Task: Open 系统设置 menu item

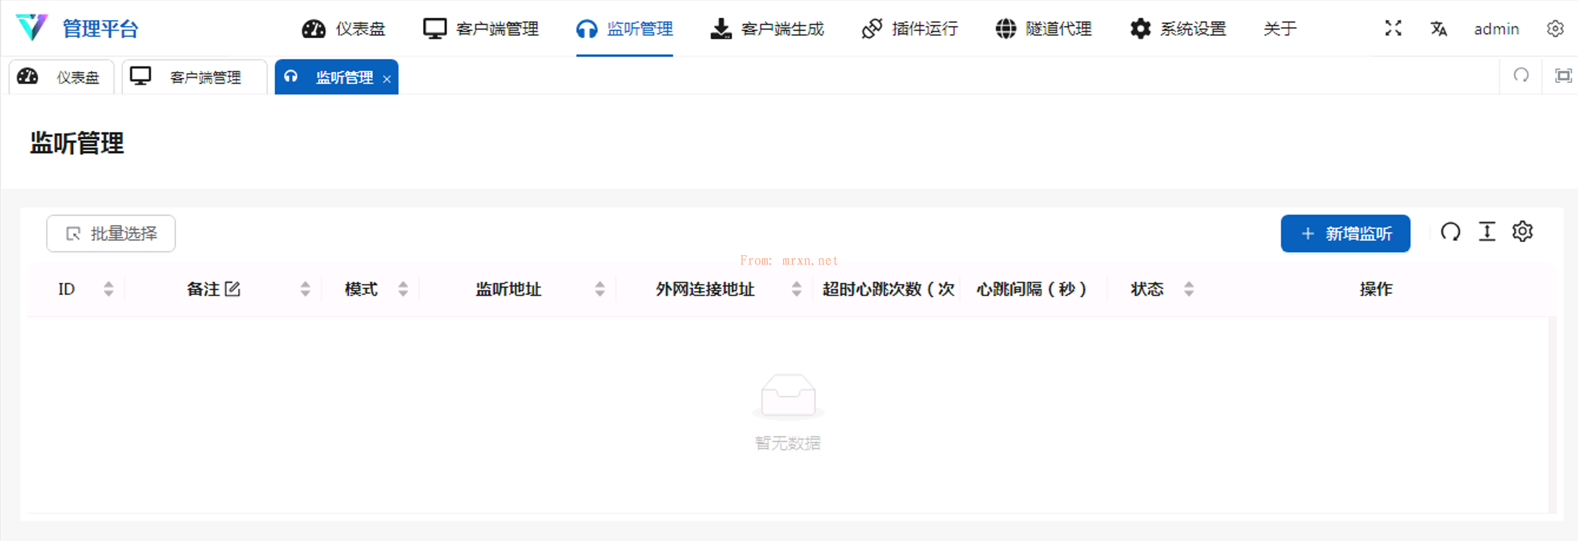Action: click(1178, 28)
